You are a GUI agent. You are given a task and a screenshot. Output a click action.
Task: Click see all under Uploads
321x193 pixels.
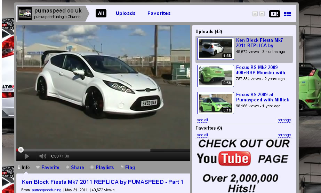click(202, 120)
